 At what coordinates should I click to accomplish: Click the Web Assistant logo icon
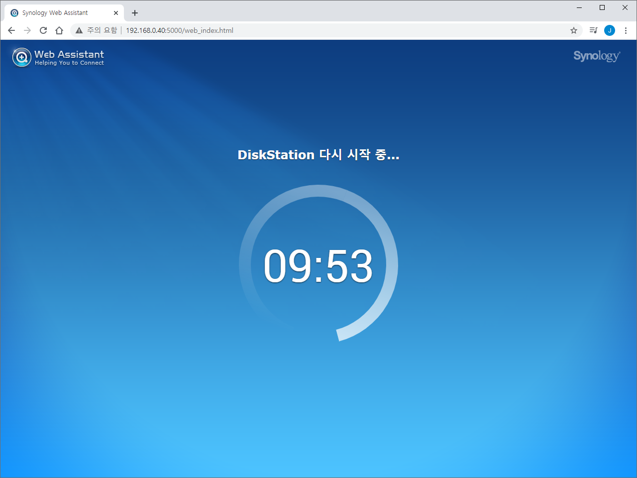tap(21, 57)
